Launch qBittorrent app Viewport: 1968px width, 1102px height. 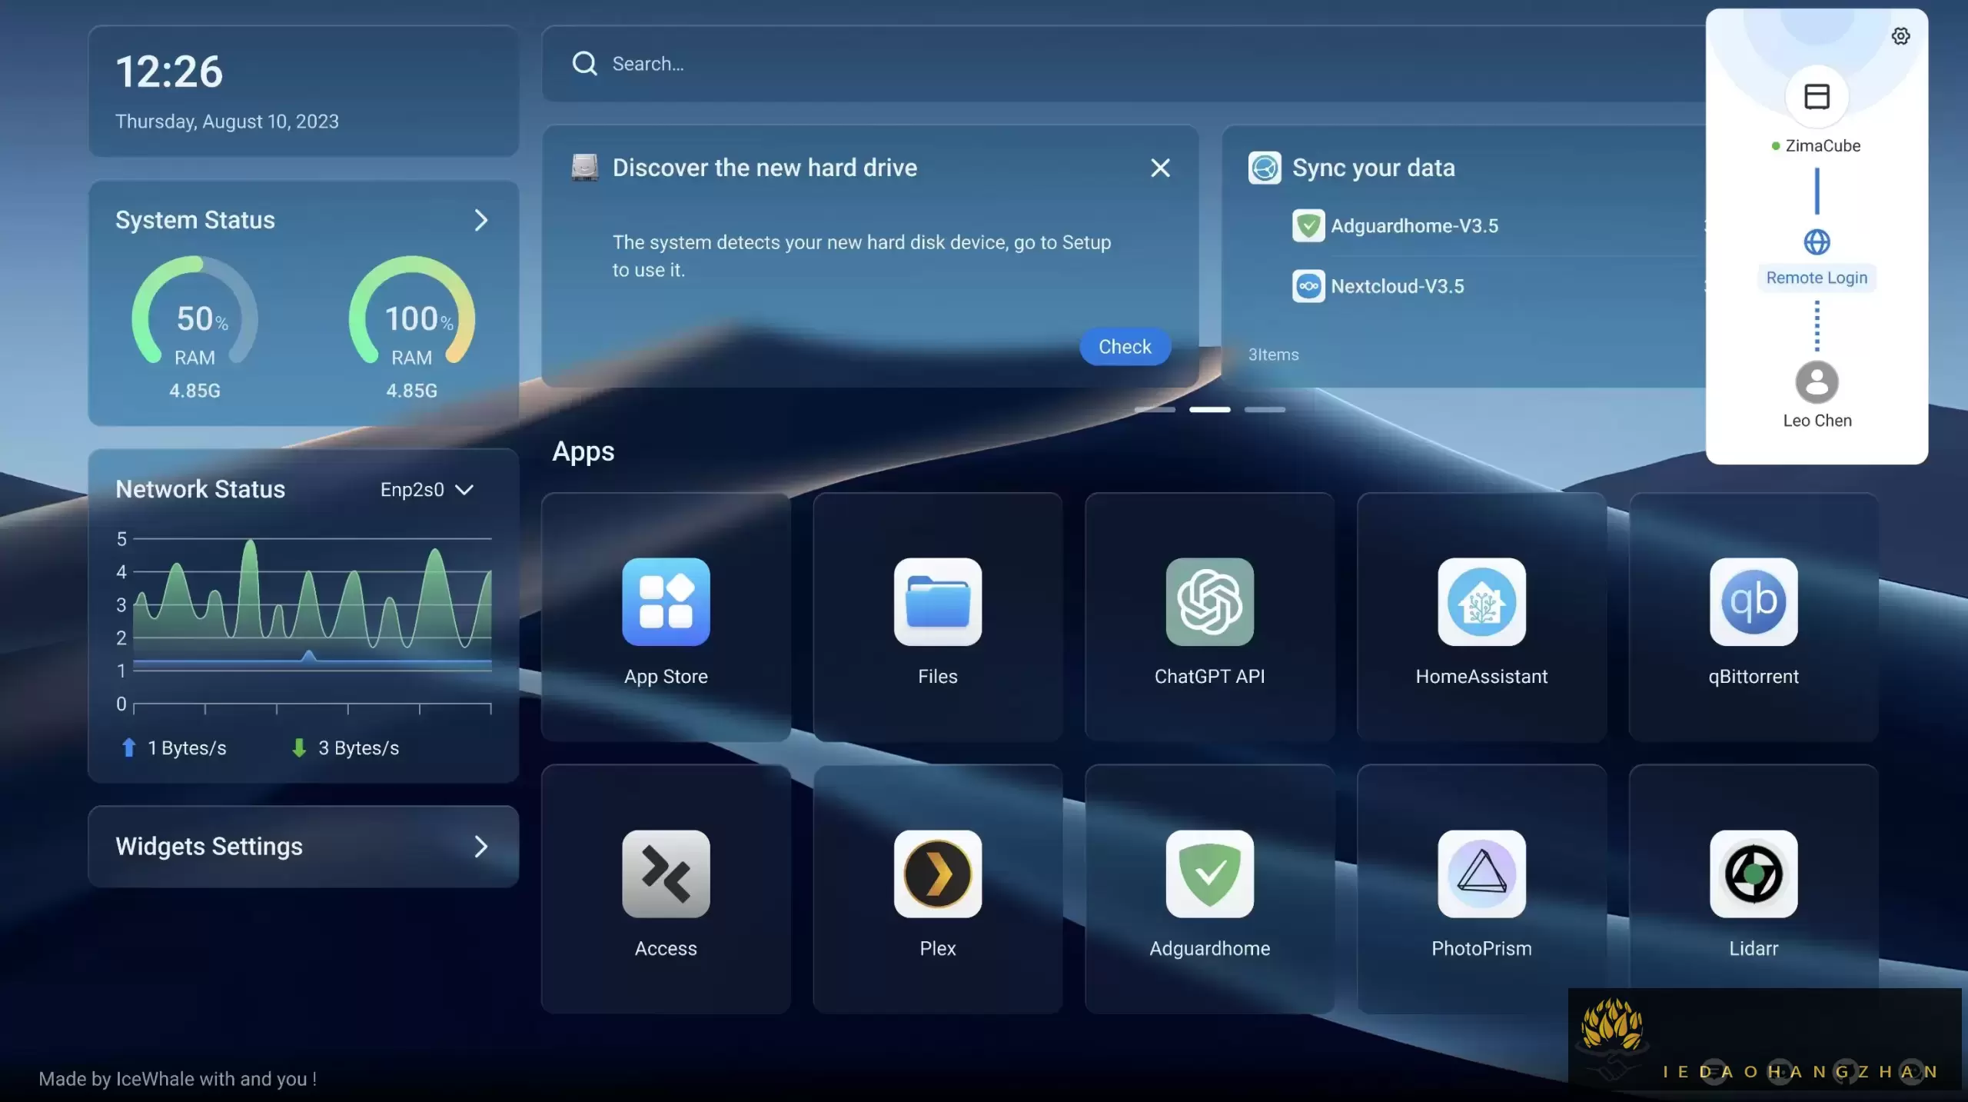[1754, 602]
